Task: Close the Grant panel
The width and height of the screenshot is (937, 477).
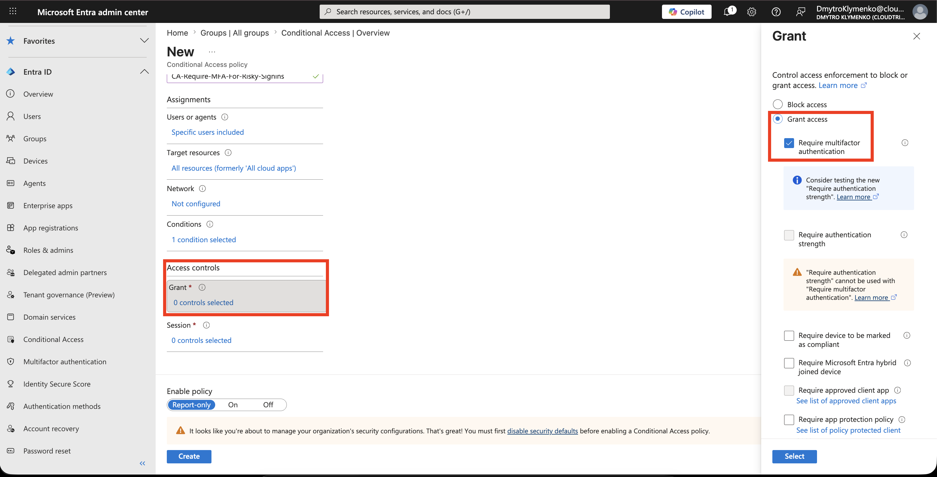Action: coord(917,36)
